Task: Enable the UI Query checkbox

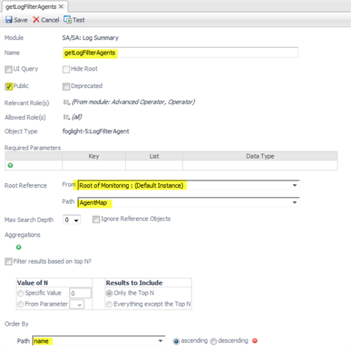Action: tap(8, 70)
